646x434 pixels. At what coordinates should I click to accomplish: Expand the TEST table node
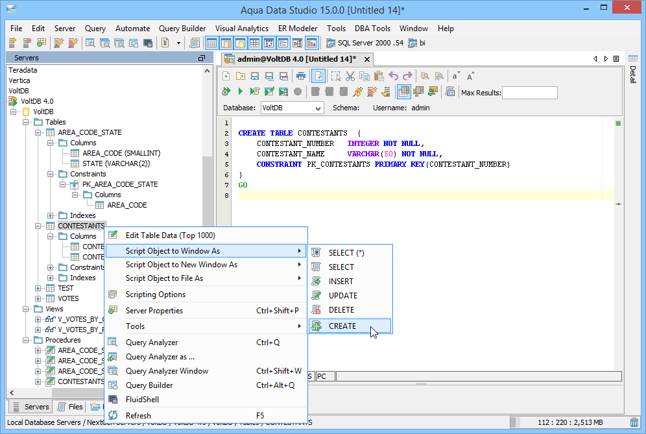(x=38, y=288)
